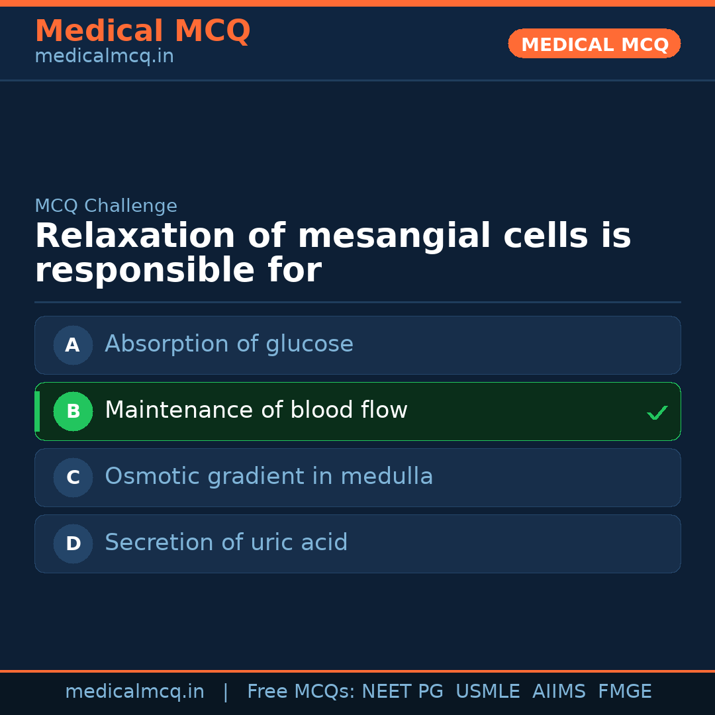Select answer option 'Absorption of glucose'
715x715 pixels.
click(x=228, y=344)
